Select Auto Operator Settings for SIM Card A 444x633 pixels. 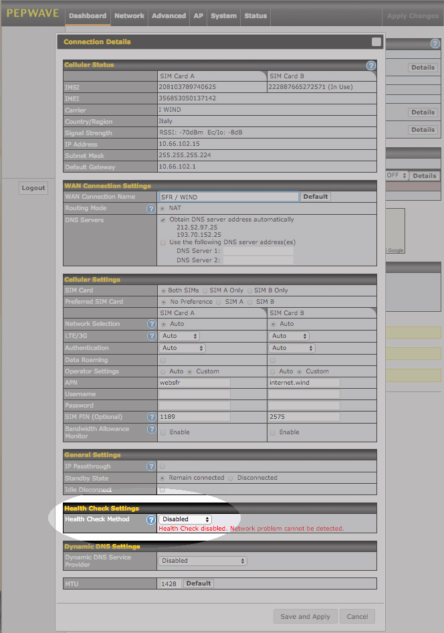coord(163,372)
